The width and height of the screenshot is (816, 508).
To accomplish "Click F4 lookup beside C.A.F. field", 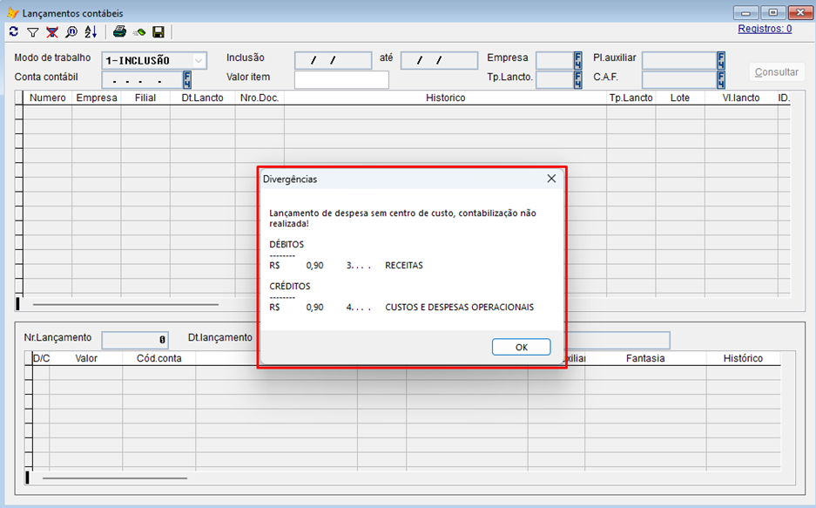I will click(721, 80).
